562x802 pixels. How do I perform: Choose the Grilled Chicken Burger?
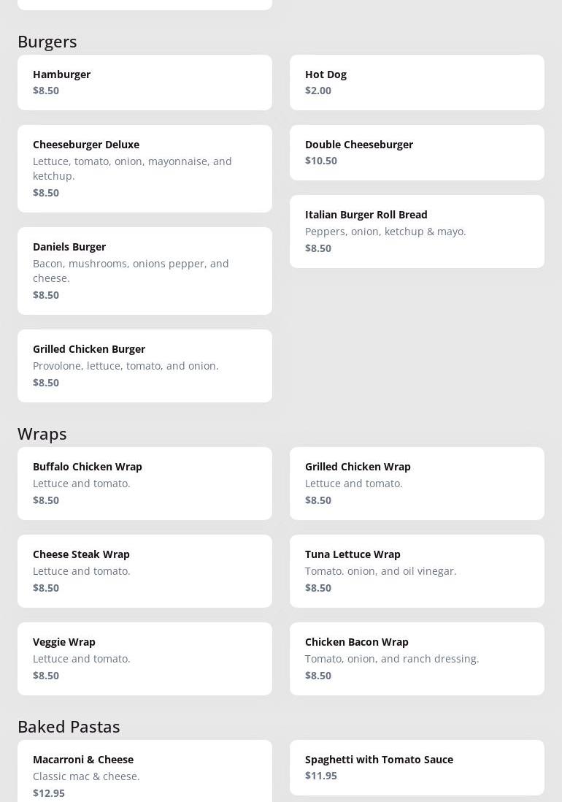coord(145,366)
